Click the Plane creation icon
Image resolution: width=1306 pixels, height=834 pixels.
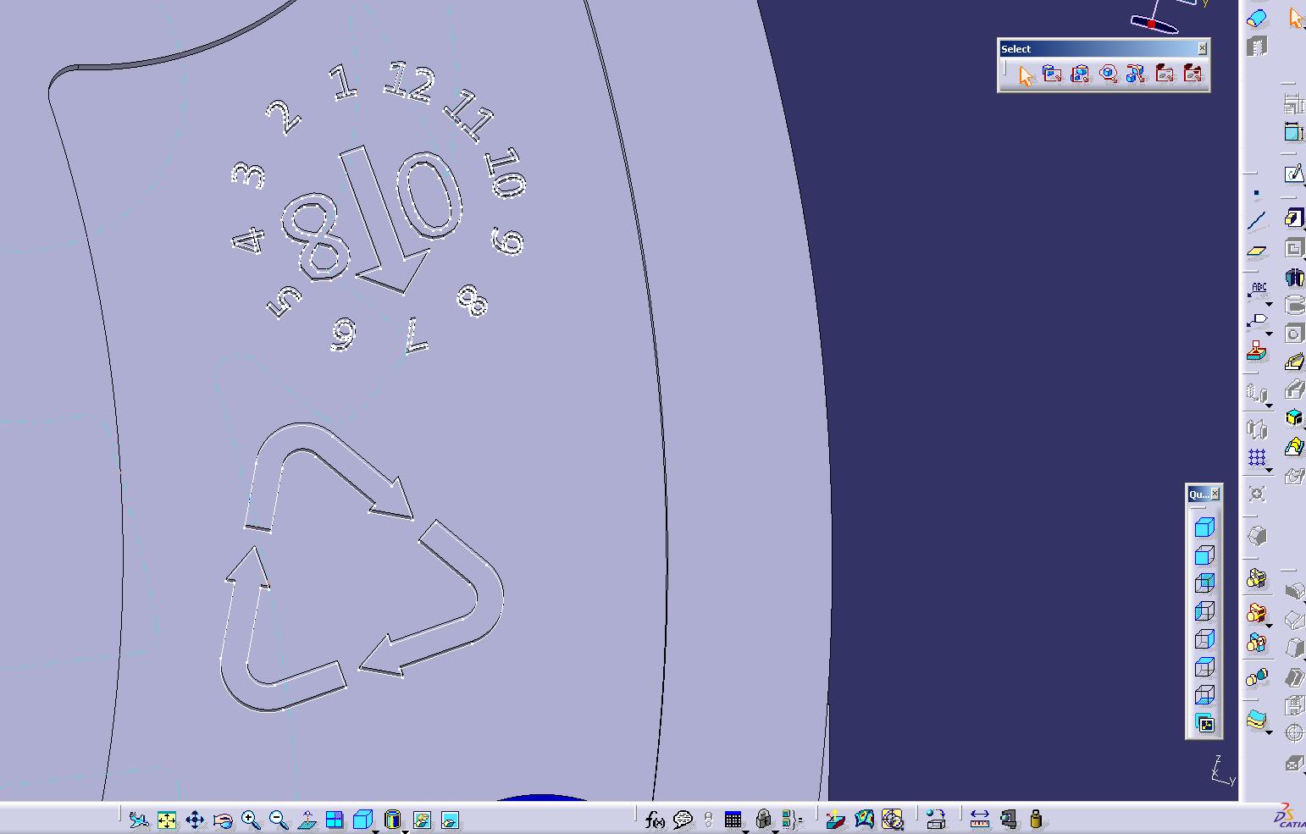coord(1257,251)
